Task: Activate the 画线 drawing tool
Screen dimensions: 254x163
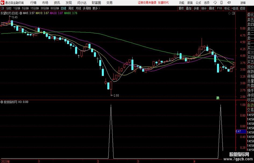Action: pyautogui.click(x=212, y=8)
